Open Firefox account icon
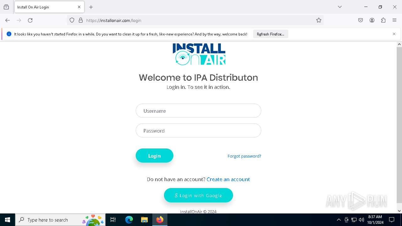The height and width of the screenshot is (226, 402). 372,20
